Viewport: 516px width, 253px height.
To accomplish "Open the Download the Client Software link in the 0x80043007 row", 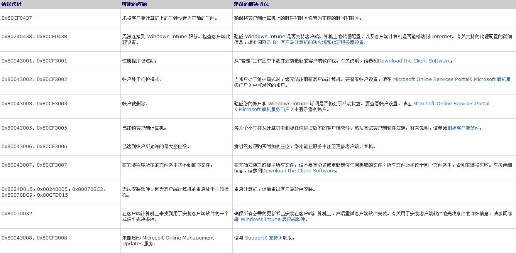I will tap(298, 171).
